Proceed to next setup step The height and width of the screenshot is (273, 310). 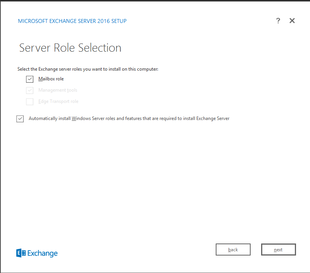pos(278,249)
